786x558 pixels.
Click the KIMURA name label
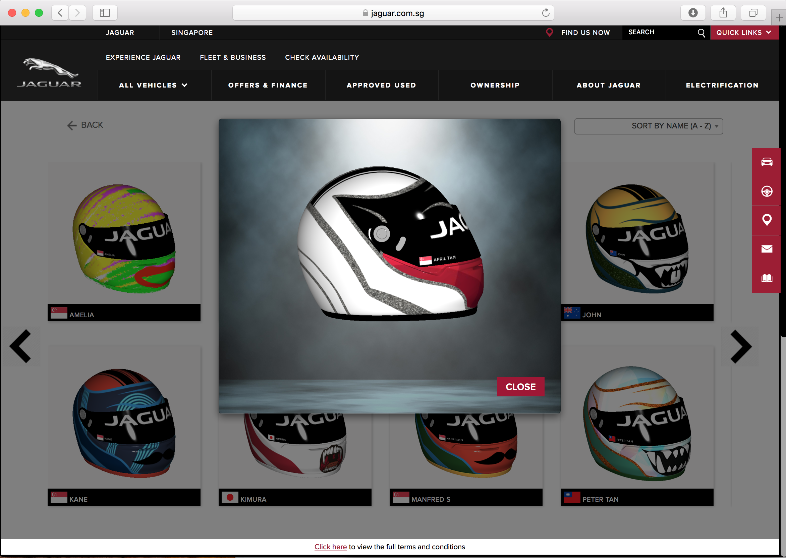[x=253, y=499]
